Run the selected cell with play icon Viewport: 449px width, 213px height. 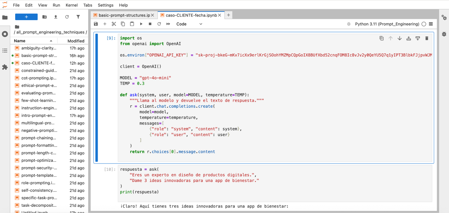tap(141, 24)
